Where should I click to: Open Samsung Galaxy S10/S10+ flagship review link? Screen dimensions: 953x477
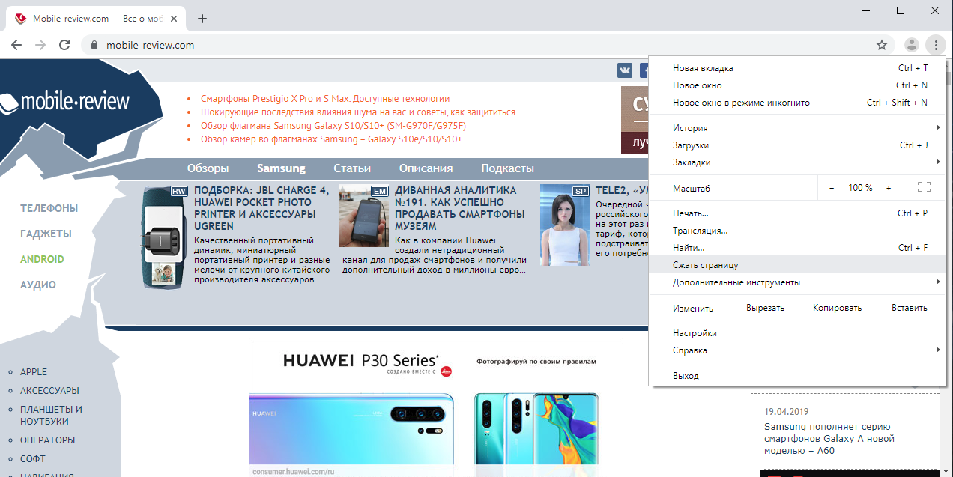[333, 126]
